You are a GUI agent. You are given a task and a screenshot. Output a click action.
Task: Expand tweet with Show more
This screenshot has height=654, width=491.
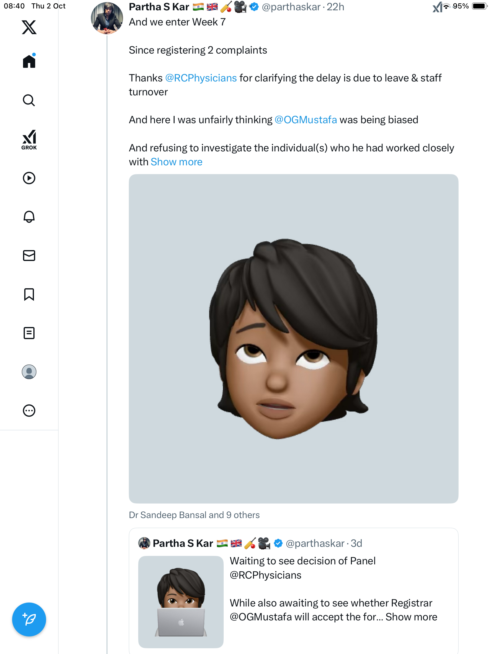(176, 162)
